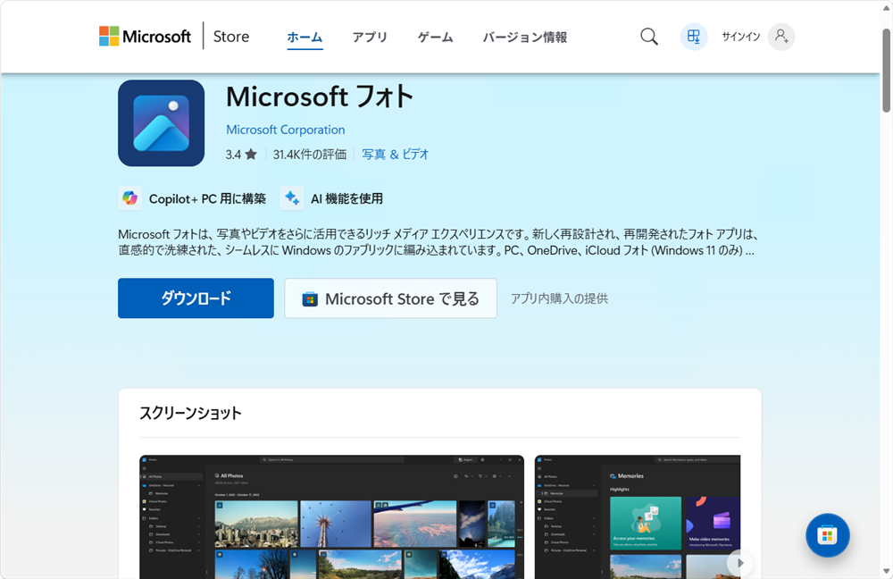The width and height of the screenshot is (893, 579).
Task: Click the アプリ内購入の提供 text
Action: click(x=559, y=298)
